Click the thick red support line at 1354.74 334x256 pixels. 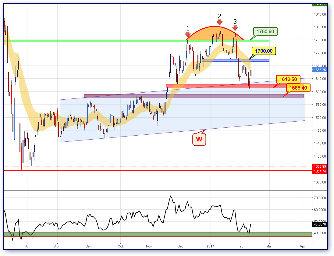pos(158,171)
